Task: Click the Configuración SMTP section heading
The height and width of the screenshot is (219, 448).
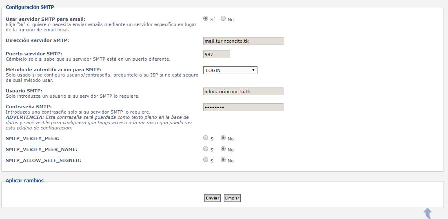Action: point(30,7)
